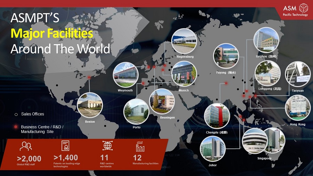Click the 'Boston' label

click(x=90, y=121)
